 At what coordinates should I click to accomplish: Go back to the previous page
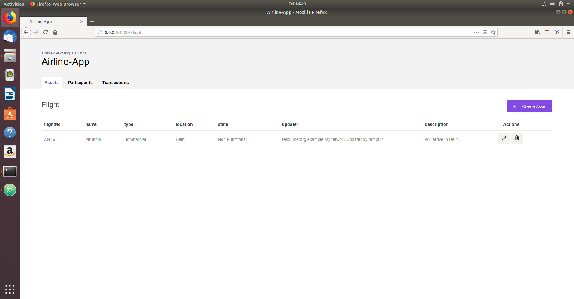(26, 32)
